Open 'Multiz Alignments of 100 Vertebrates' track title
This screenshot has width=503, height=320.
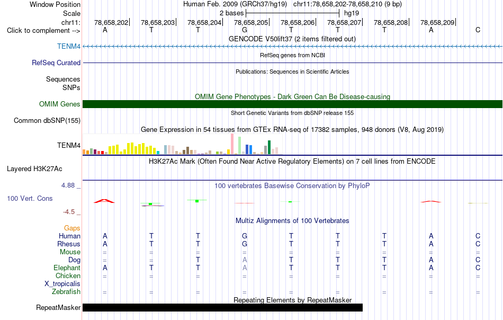[x=292, y=221]
